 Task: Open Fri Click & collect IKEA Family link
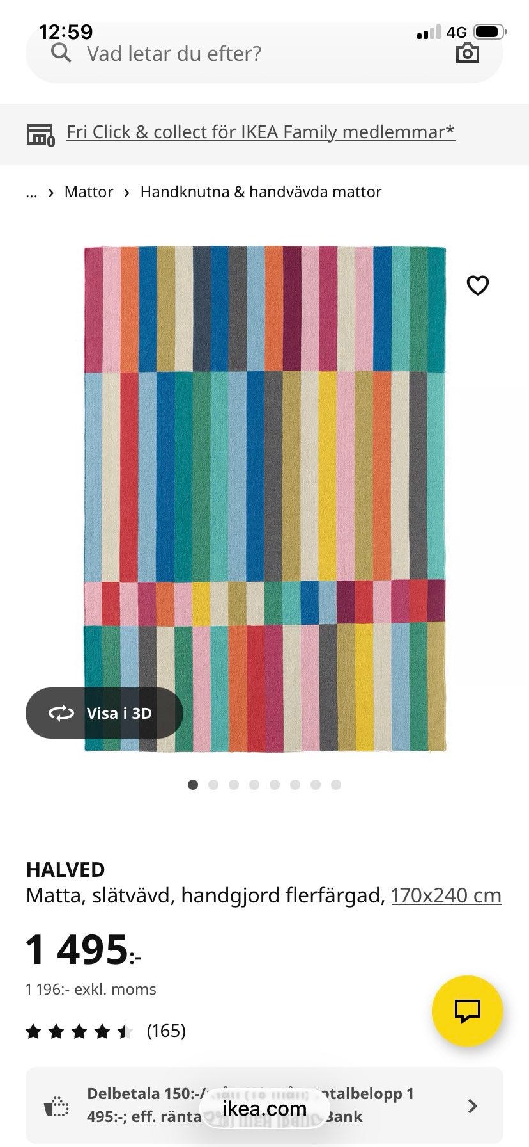tap(261, 132)
